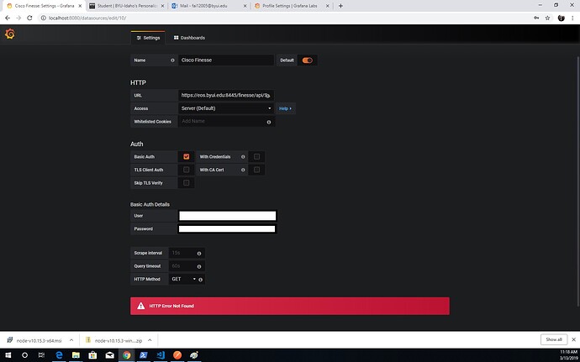View site information icon in address bar
580x362 pixels.
[x=43, y=18]
